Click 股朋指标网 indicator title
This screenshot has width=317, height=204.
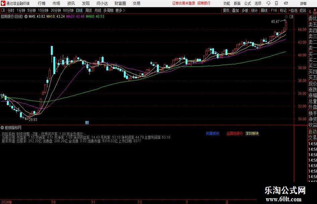(x=13, y=128)
